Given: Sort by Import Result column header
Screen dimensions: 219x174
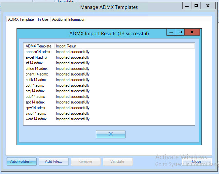Looking at the screenshot, I should [x=124, y=46].
